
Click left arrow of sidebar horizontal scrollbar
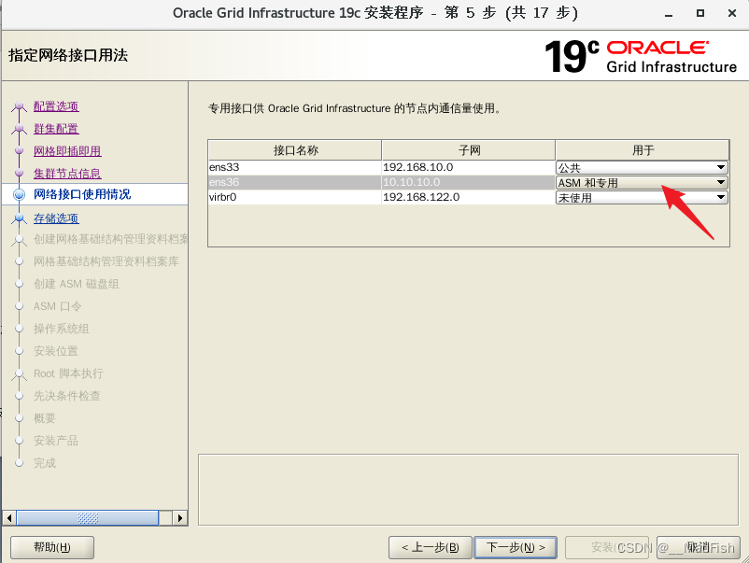[9, 518]
